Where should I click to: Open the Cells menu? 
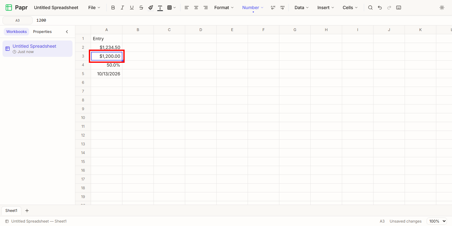(350, 8)
